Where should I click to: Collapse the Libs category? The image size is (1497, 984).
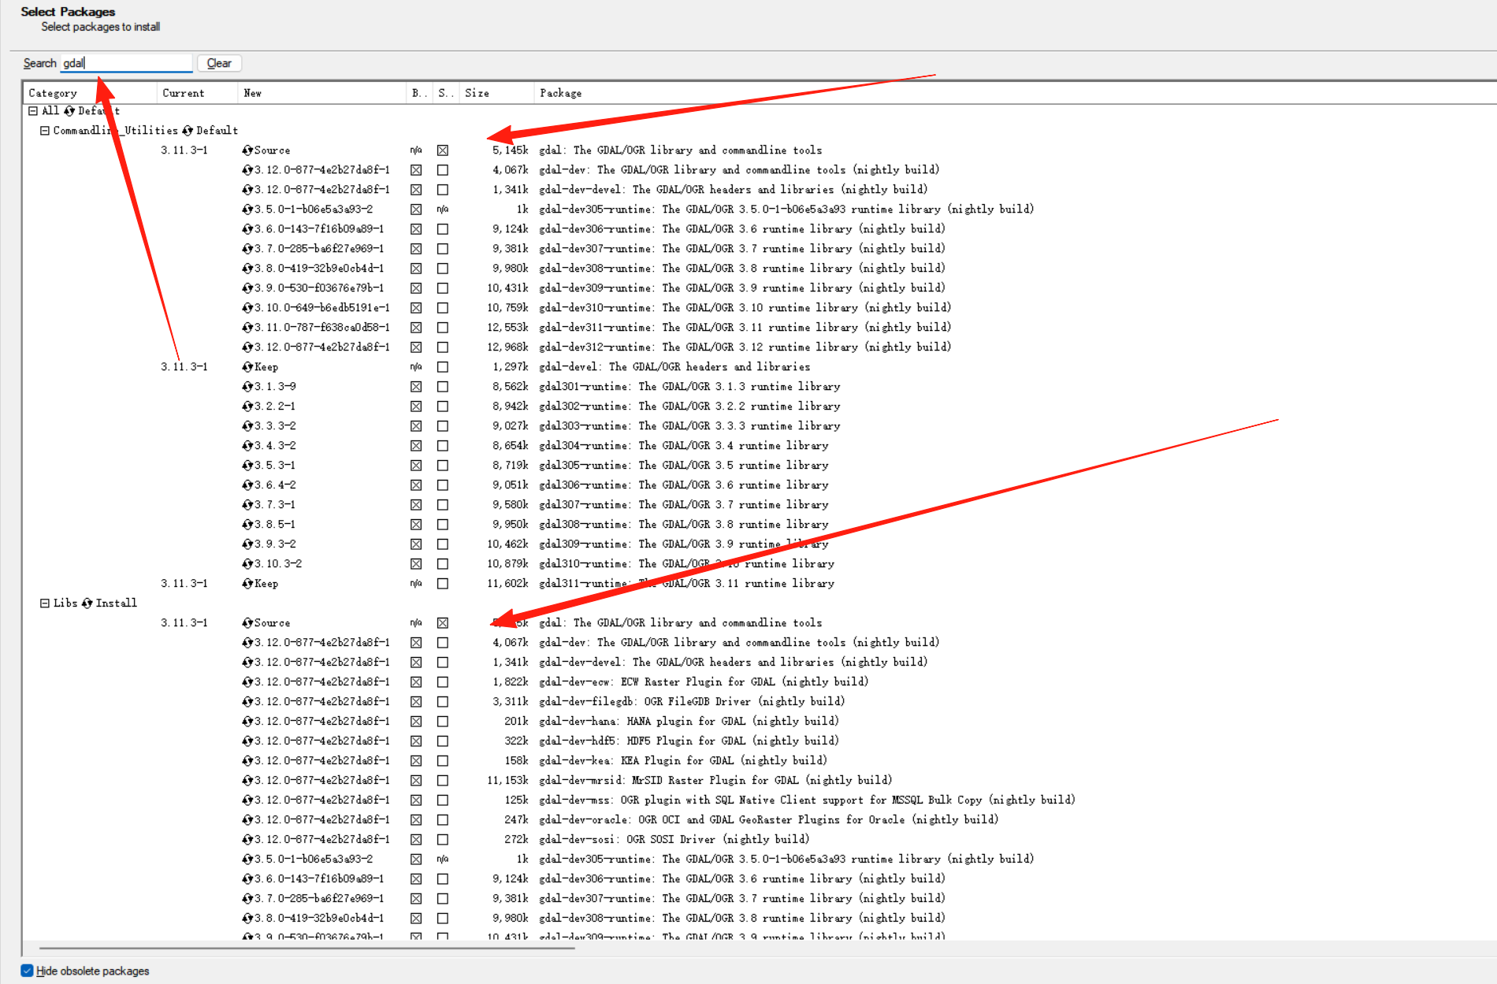coord(45,603)
